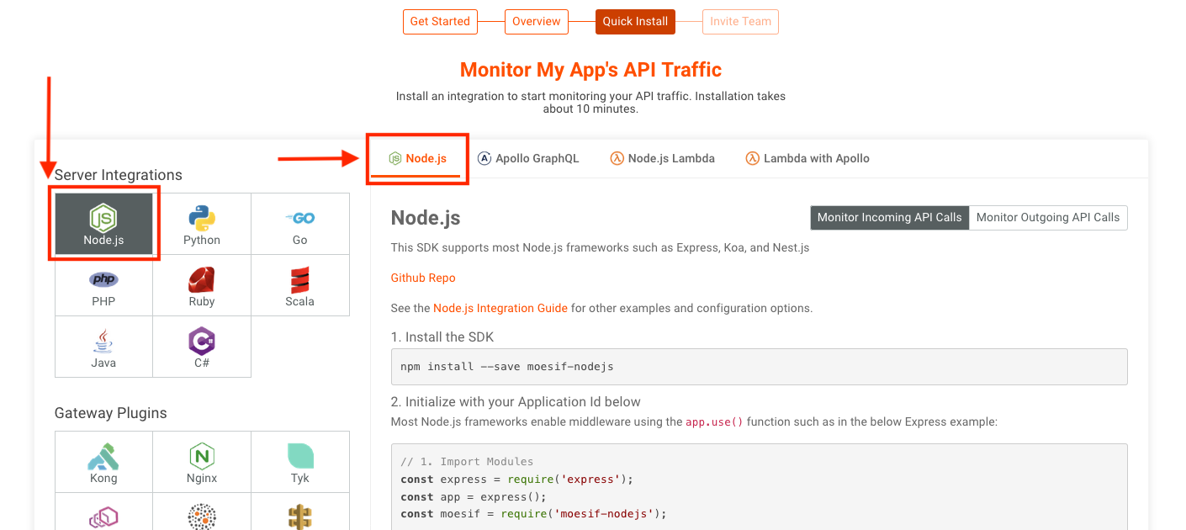Select the Python server integration
This screenshot has width=1186, height=530.
tap(202, 223)
